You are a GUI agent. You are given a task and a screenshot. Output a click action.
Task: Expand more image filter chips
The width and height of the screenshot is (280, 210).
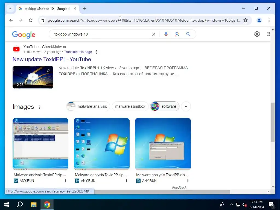[x=186, y=106]
